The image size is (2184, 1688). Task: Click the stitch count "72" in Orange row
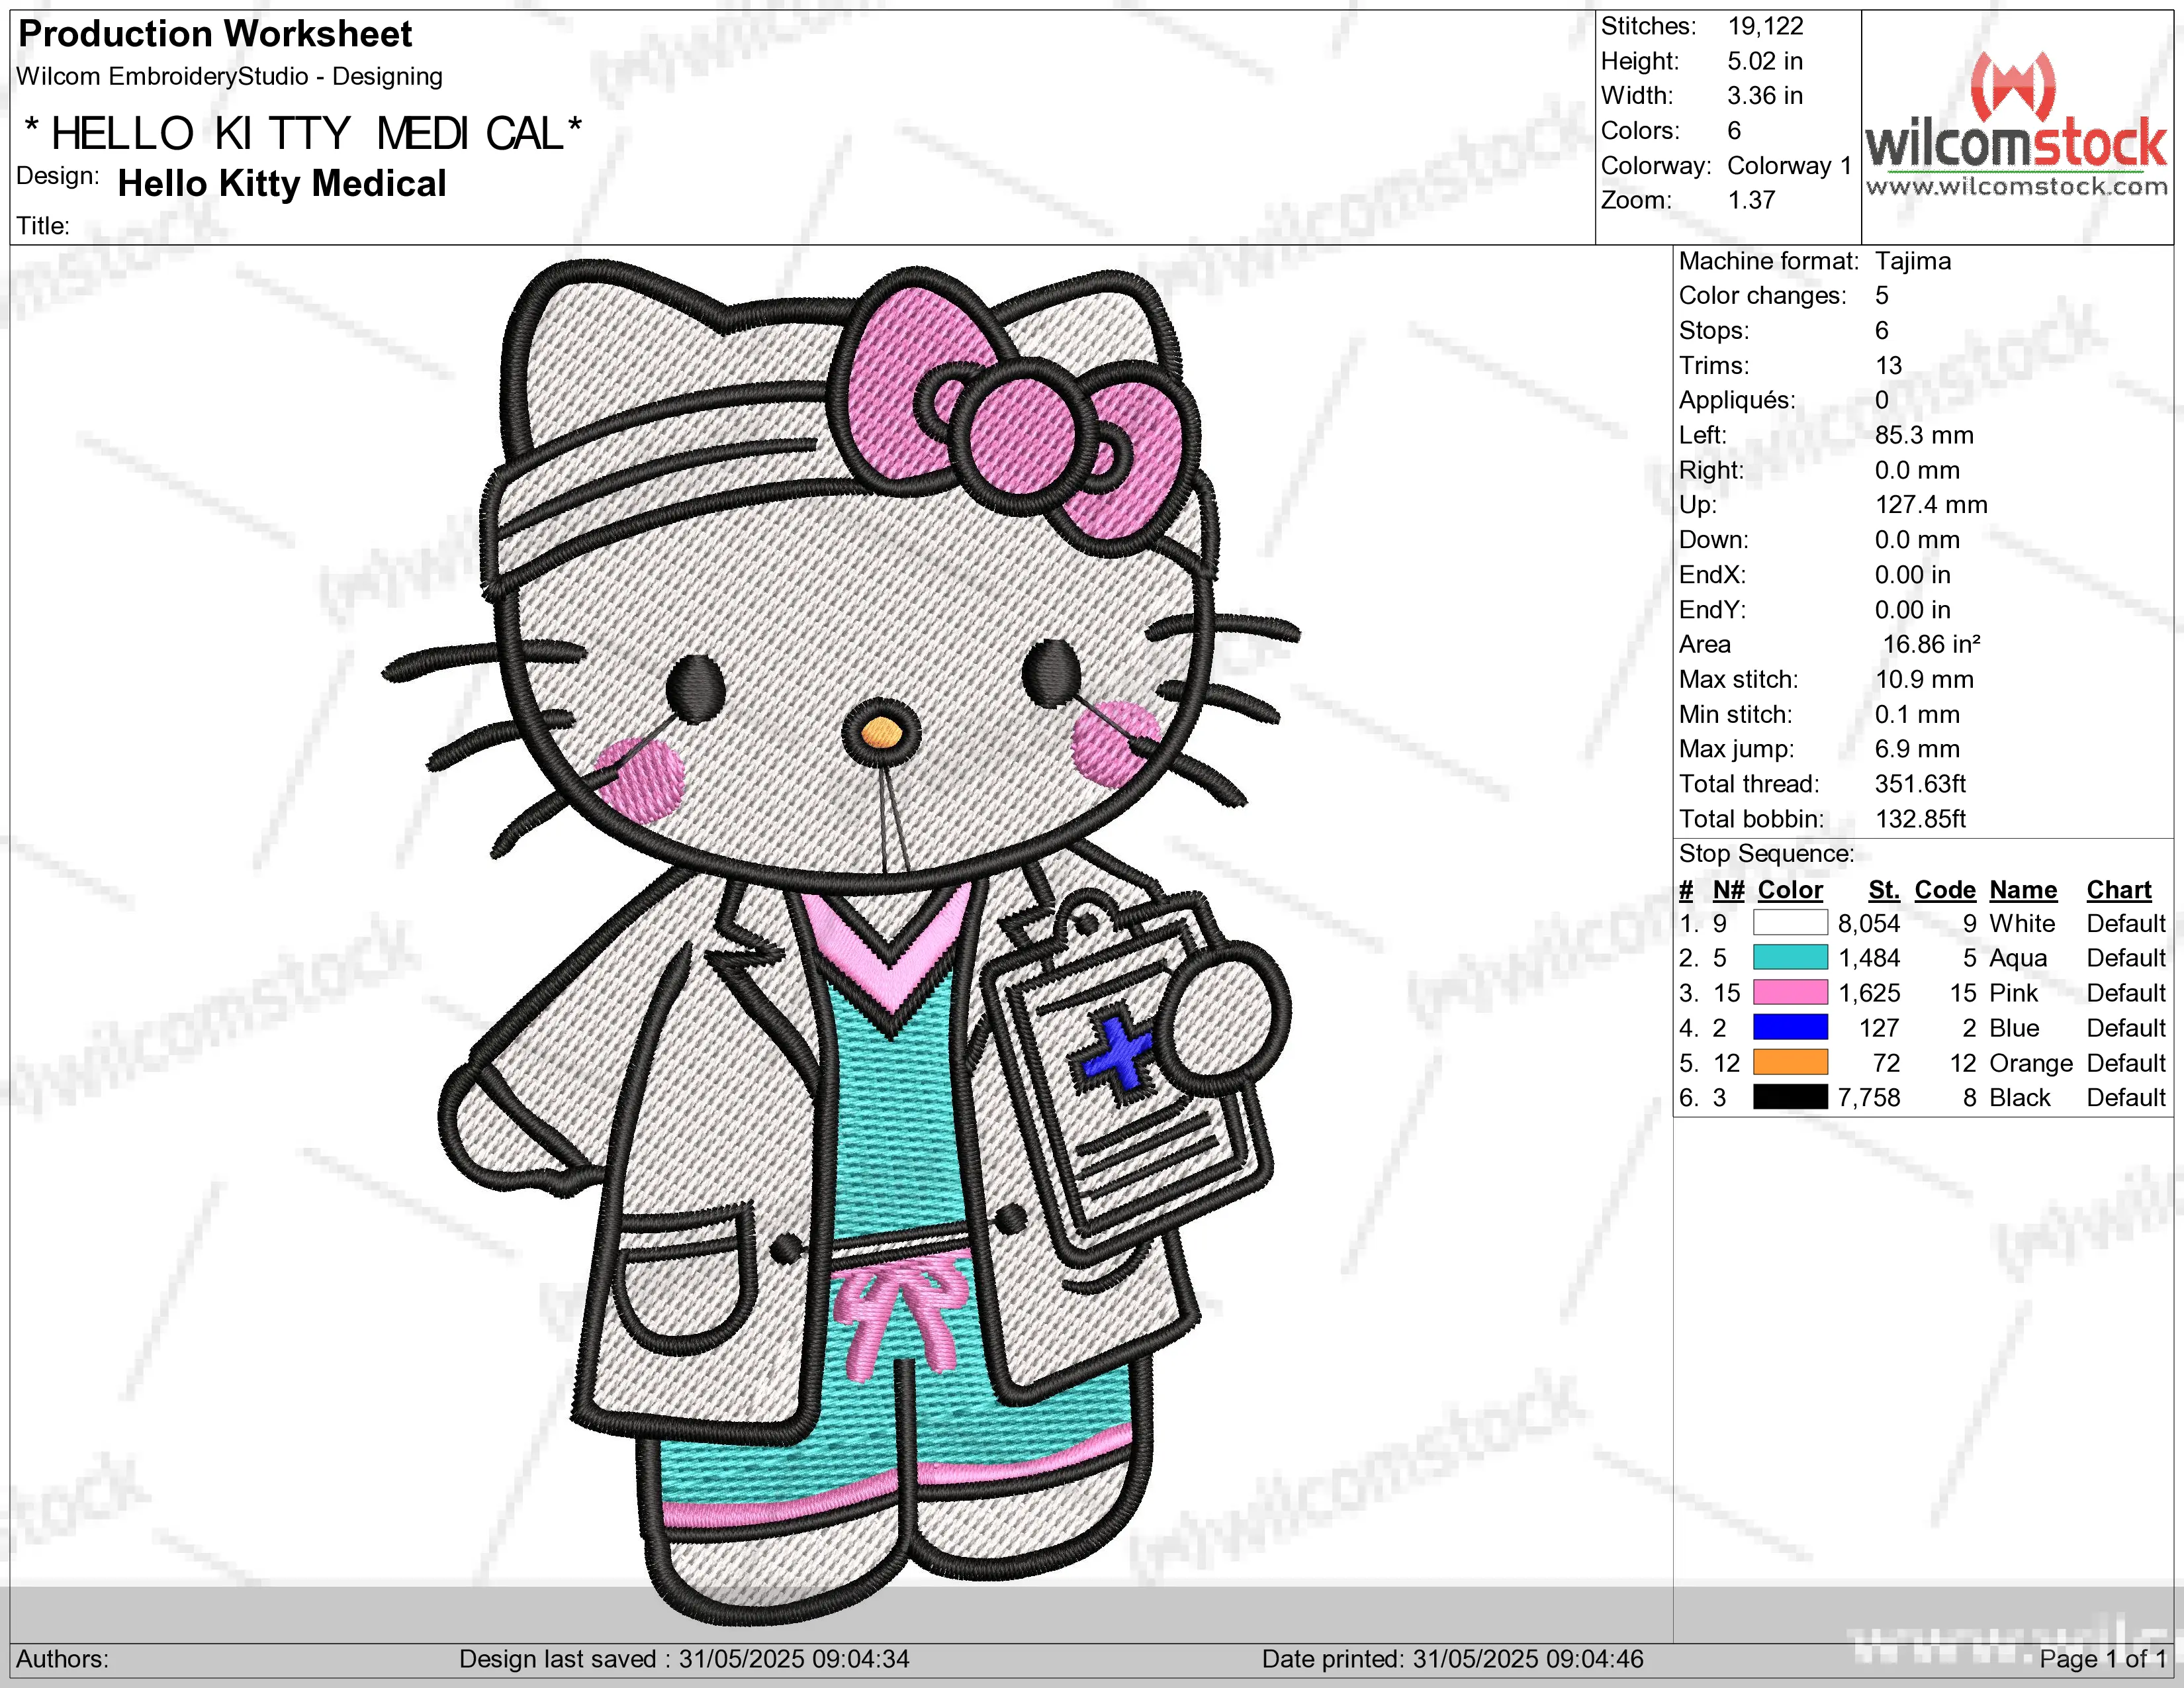tap(1886, 1064)
